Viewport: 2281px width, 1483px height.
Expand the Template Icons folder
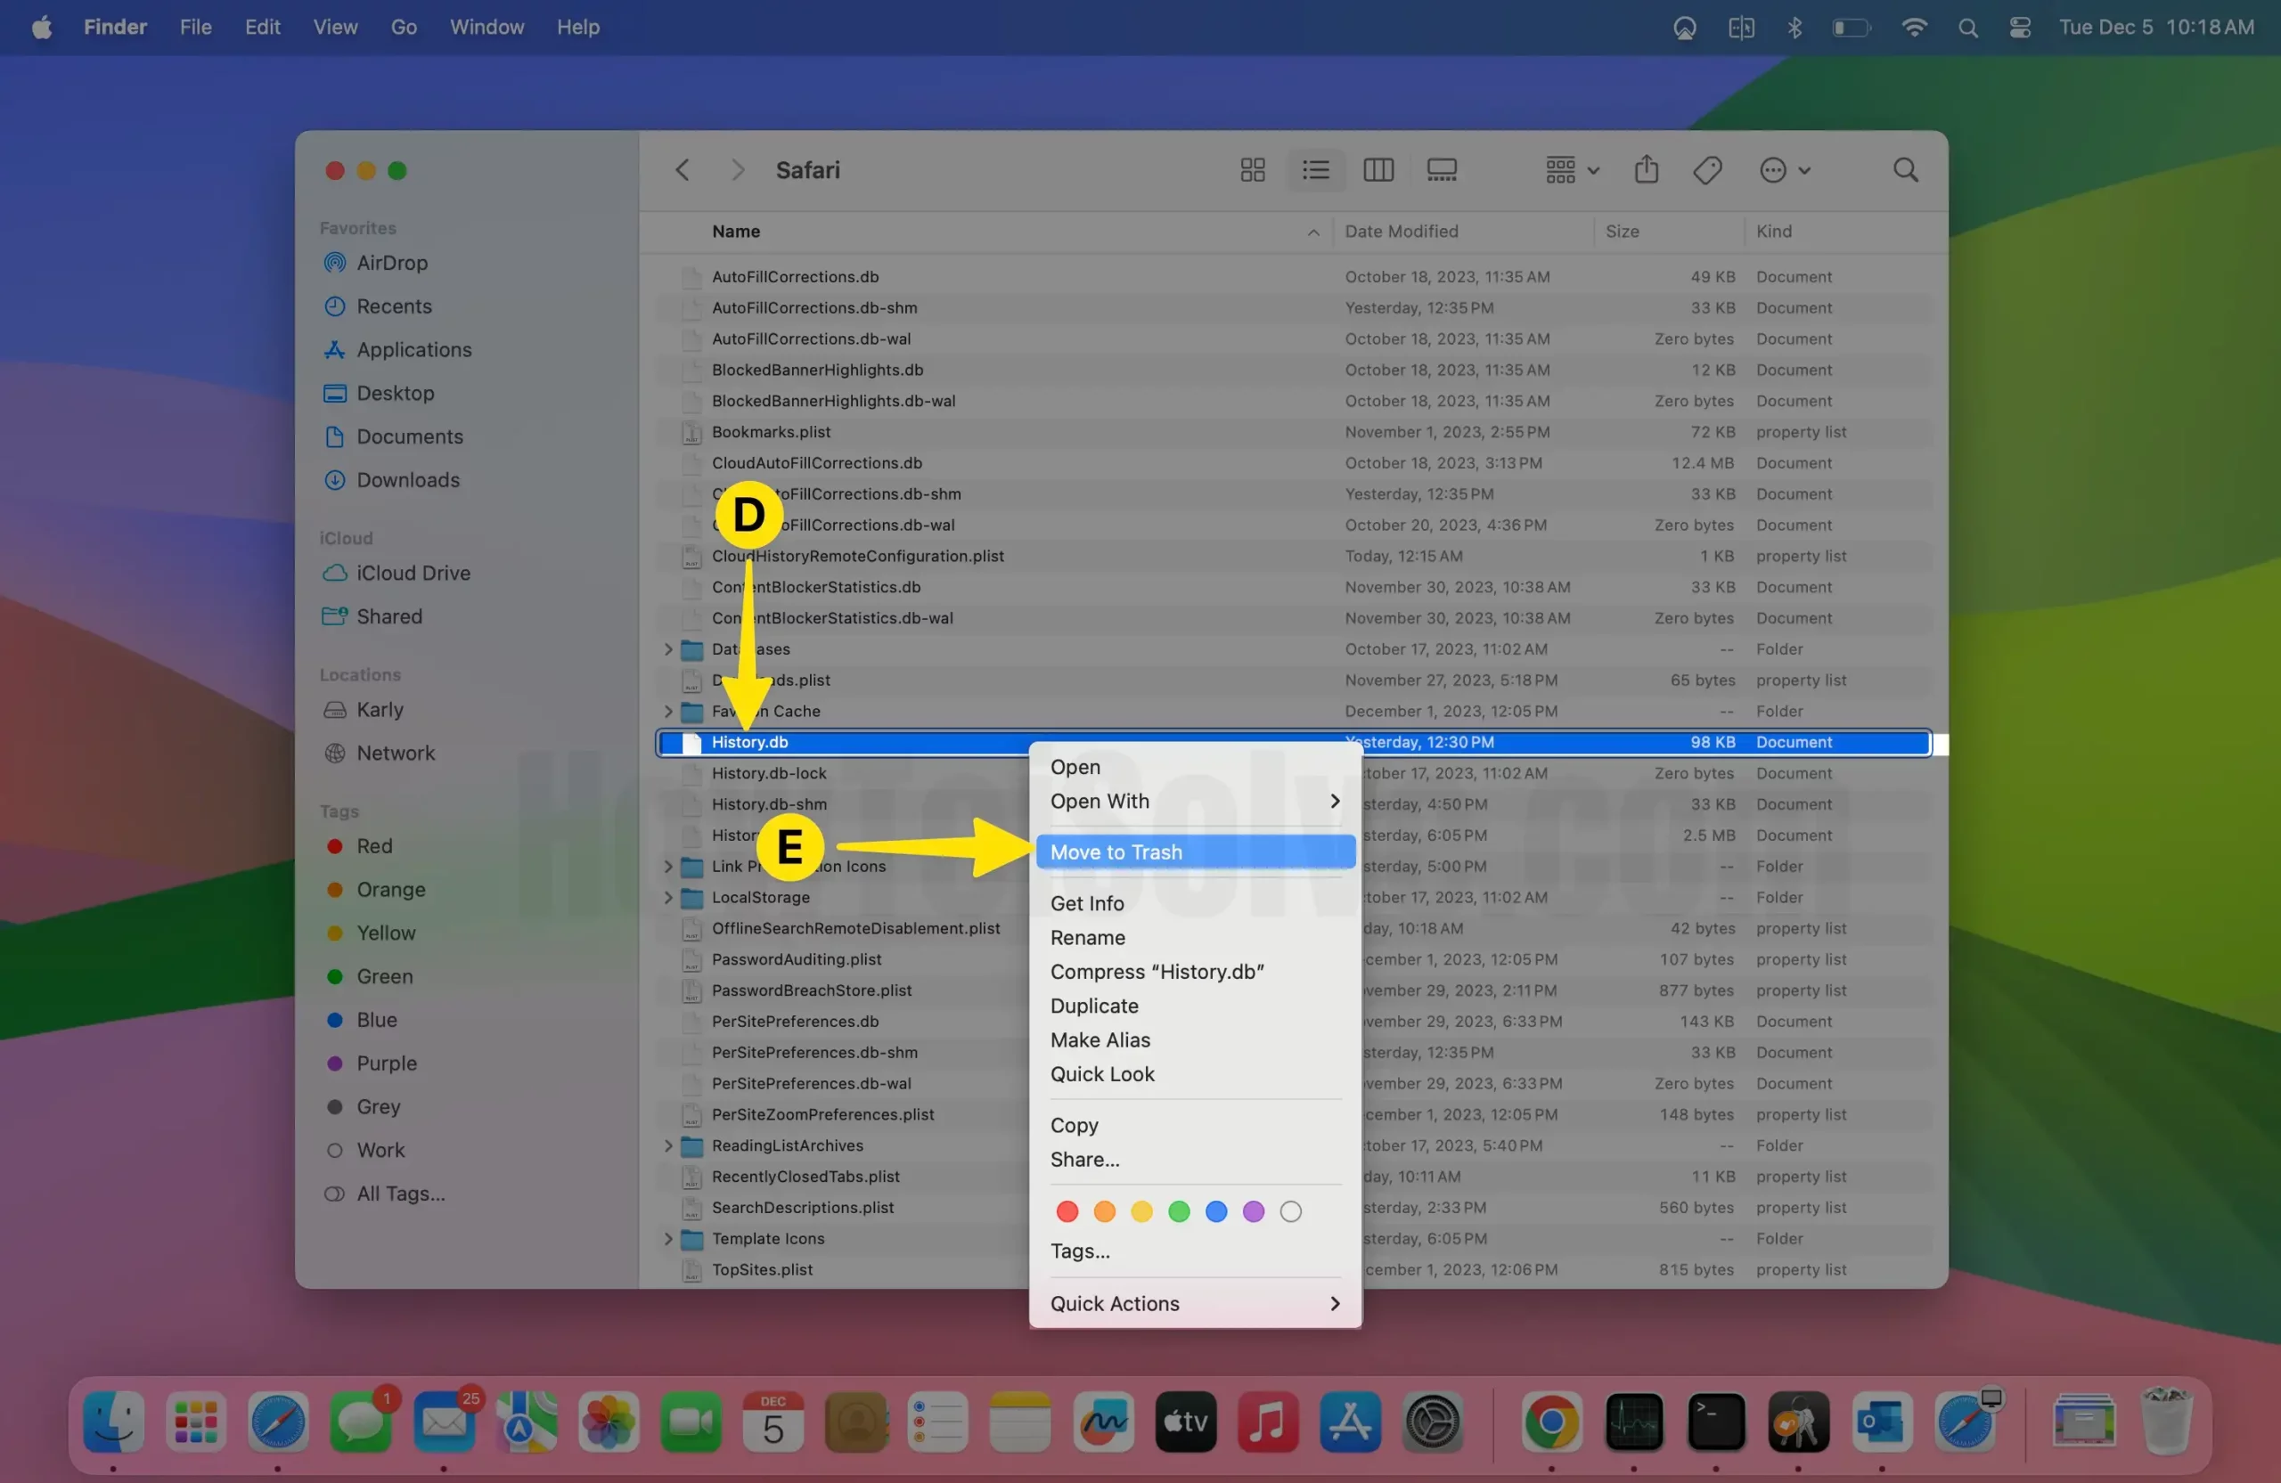point(668,1238)
